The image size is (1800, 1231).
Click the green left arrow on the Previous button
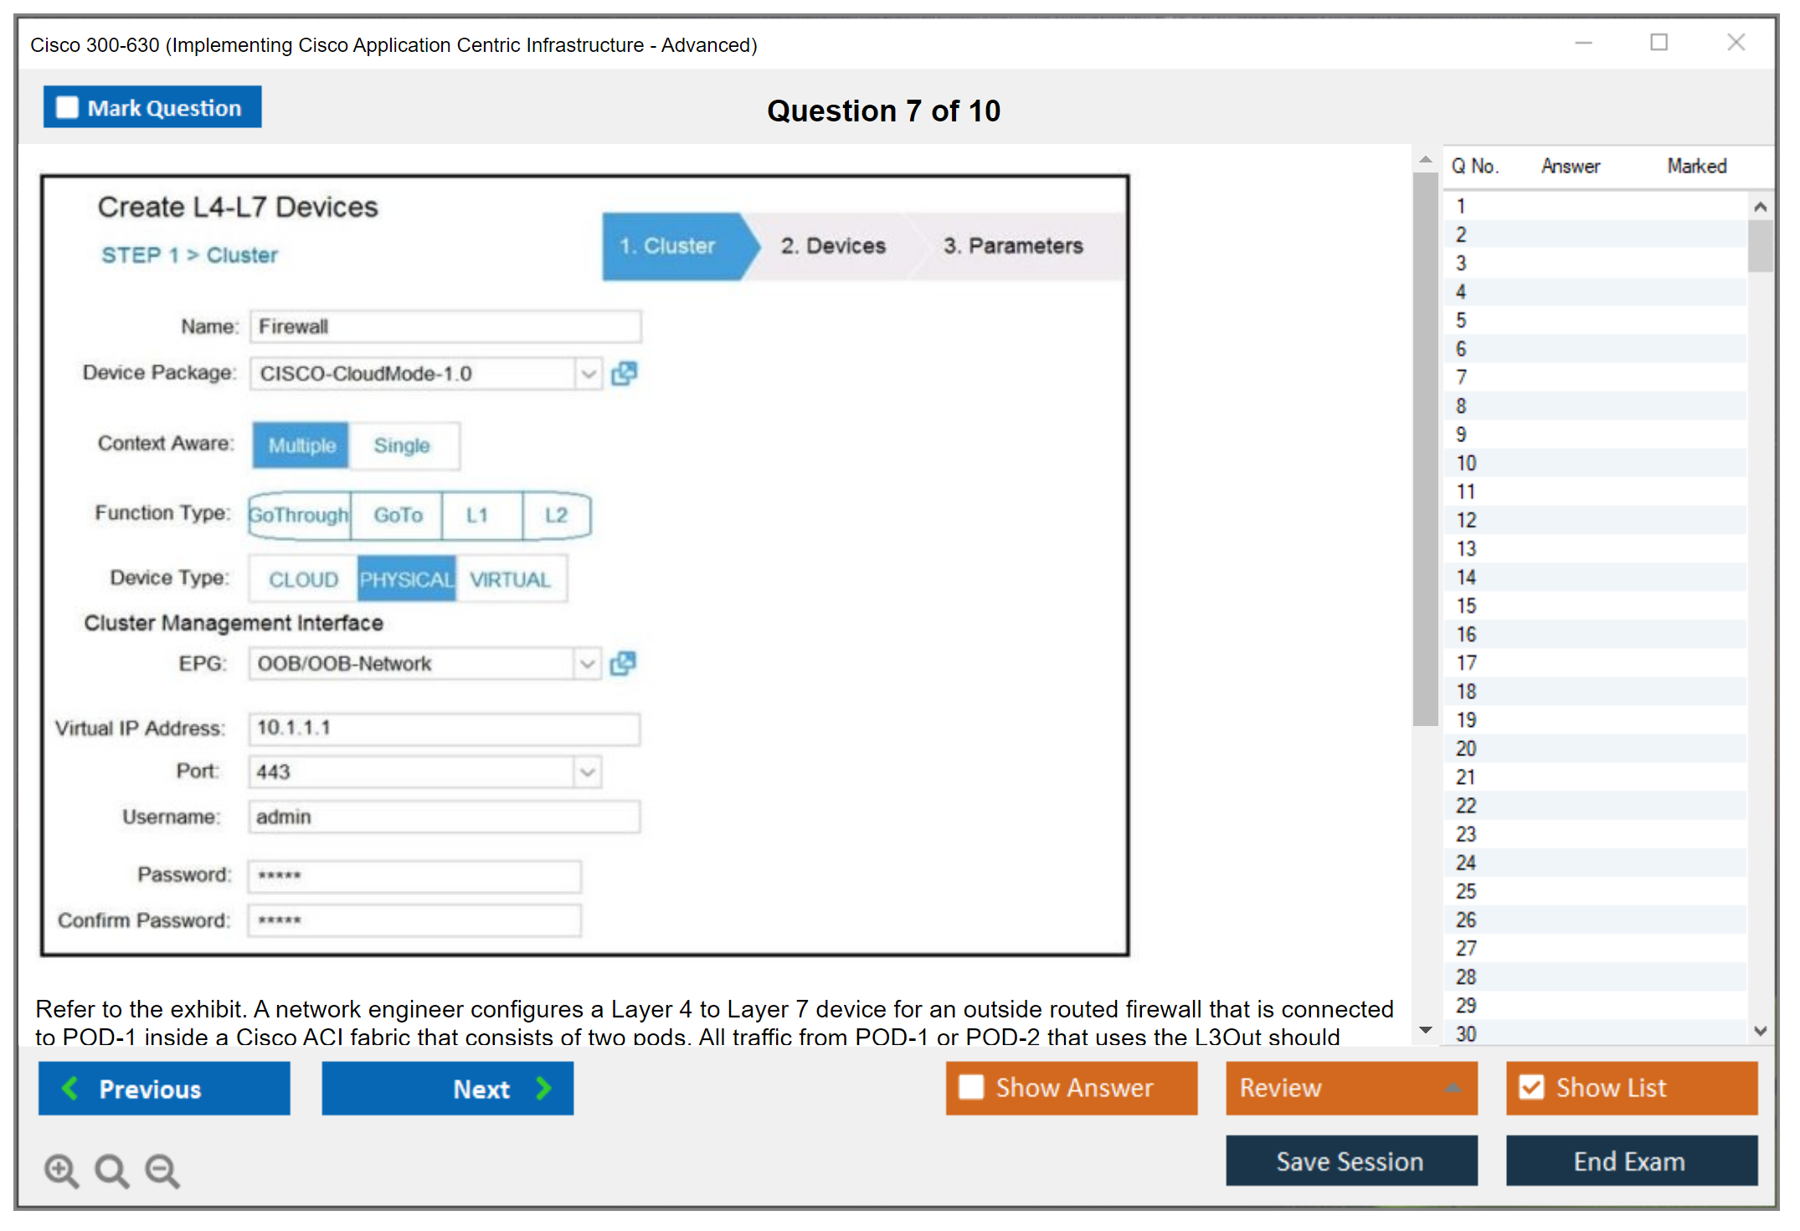click(x=70, y=1088)
